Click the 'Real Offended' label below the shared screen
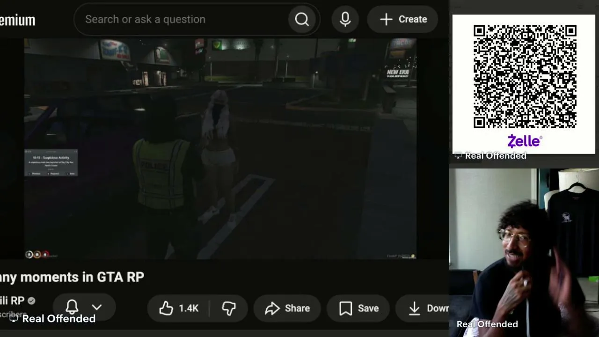Image resolution: width=599 pixels, height=337 pixels. click(x=58, y=318)
